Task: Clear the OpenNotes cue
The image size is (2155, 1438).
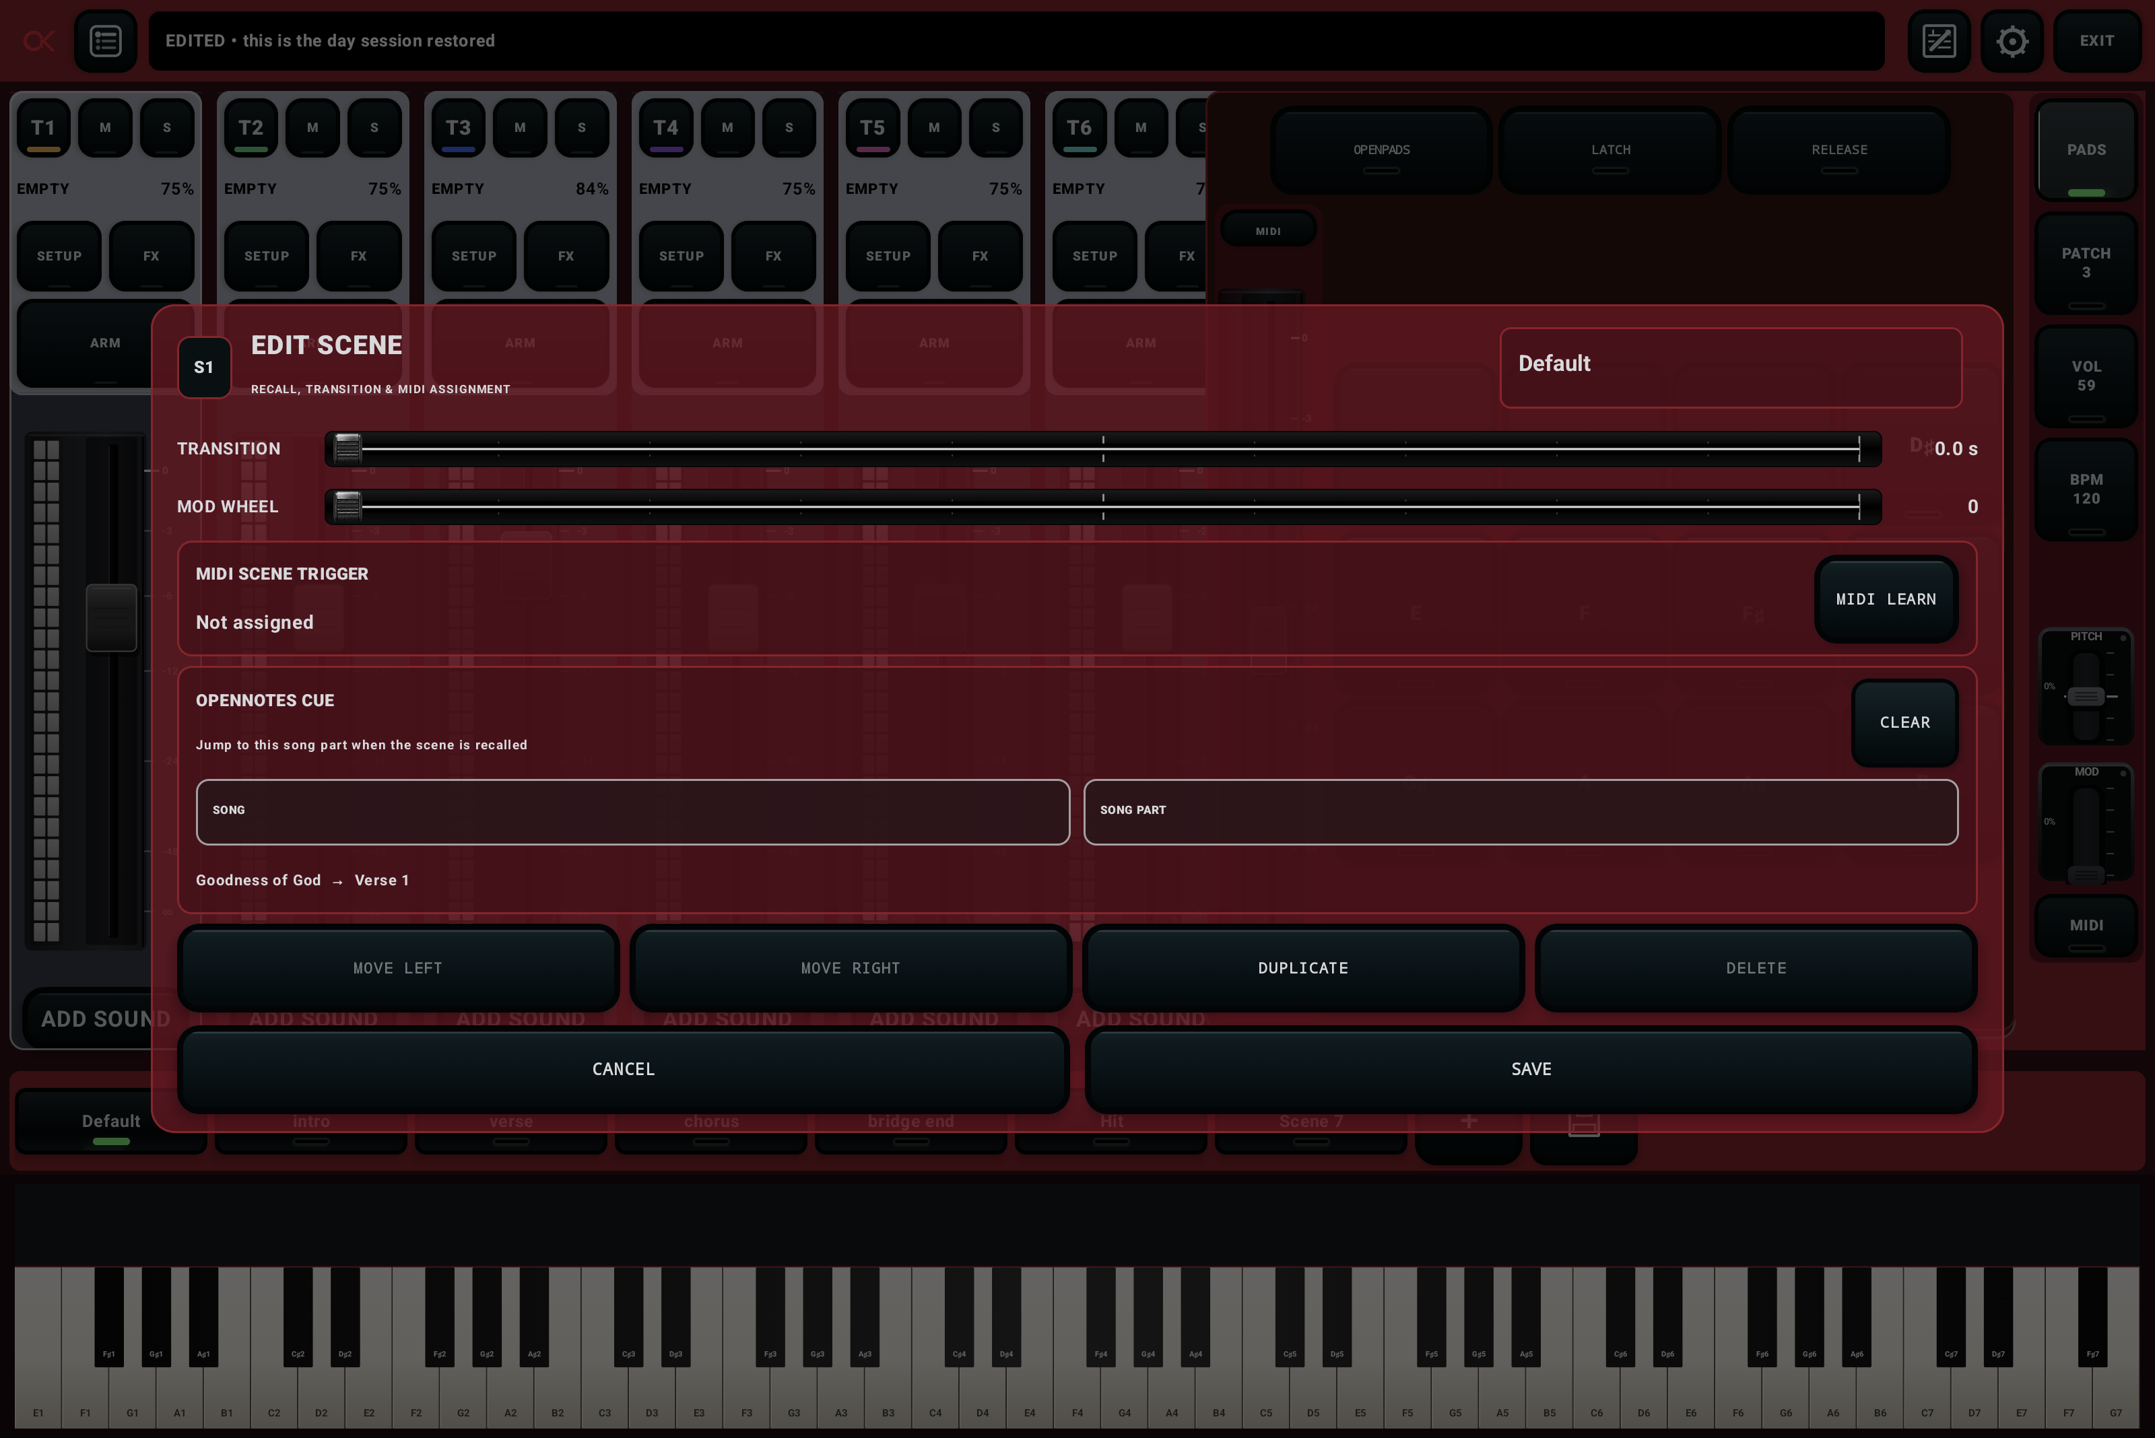Action: pos(1904,722)
